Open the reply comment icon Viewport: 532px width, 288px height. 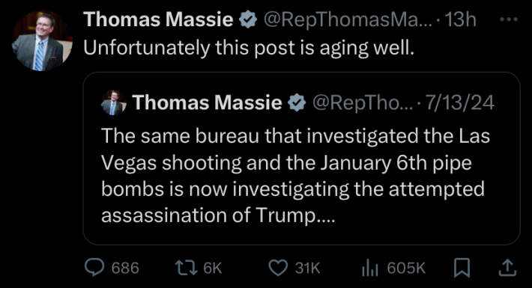94,267
